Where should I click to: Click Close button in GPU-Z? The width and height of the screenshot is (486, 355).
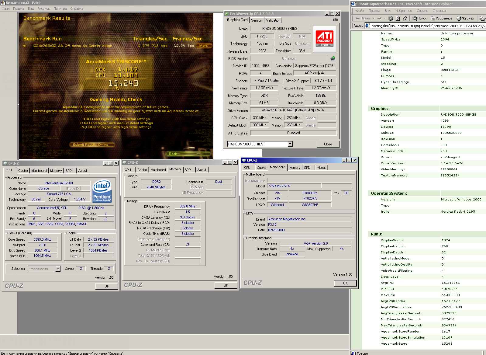tap(328, 144)
